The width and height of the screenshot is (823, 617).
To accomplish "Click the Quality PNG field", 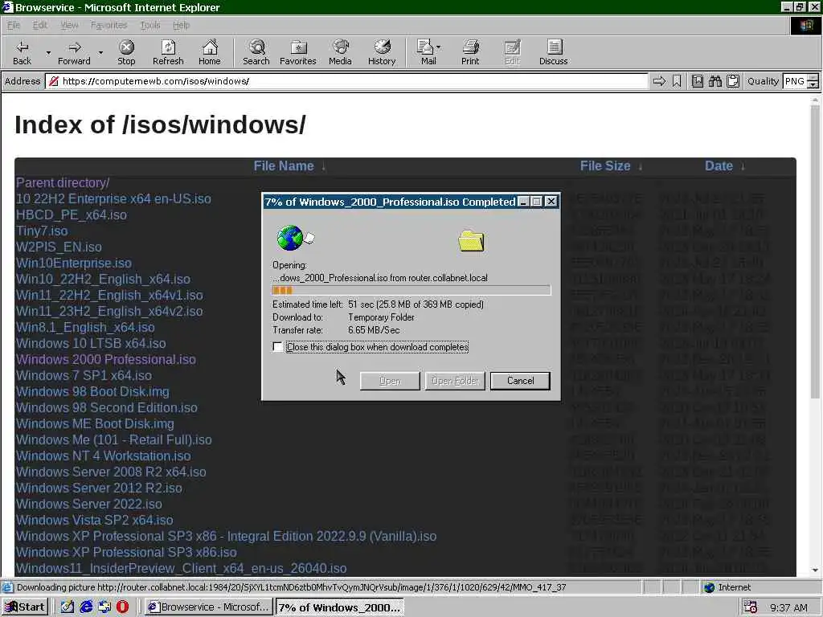I will click(795, 81).
